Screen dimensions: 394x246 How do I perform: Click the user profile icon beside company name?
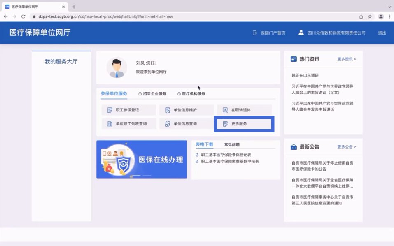click(301, 33)
